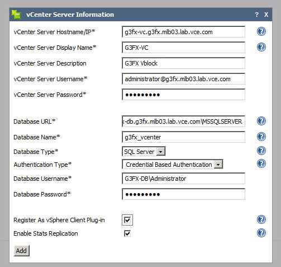Open help icon beside Database Name
The image size is (281, 267).
261,137
